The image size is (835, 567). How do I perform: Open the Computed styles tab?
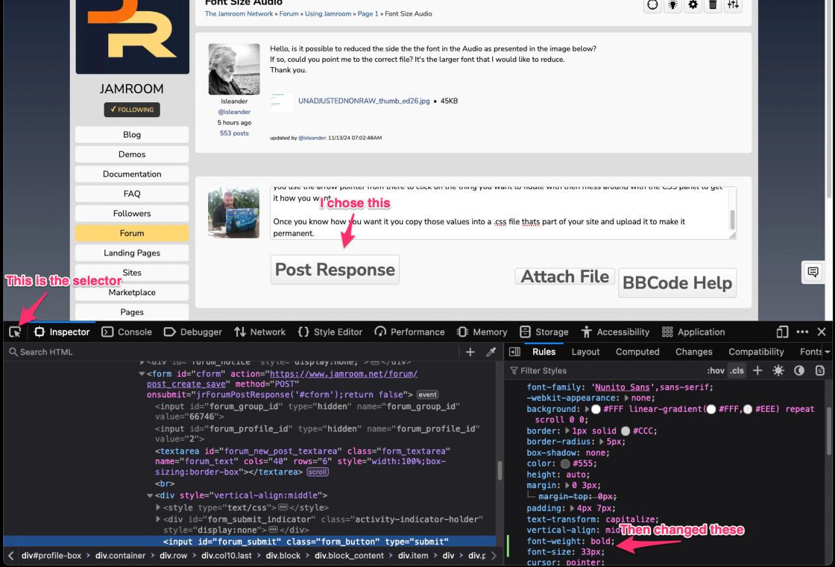[637, 352]
